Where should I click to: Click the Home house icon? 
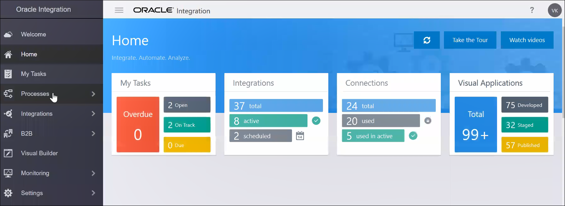(8, 54)
